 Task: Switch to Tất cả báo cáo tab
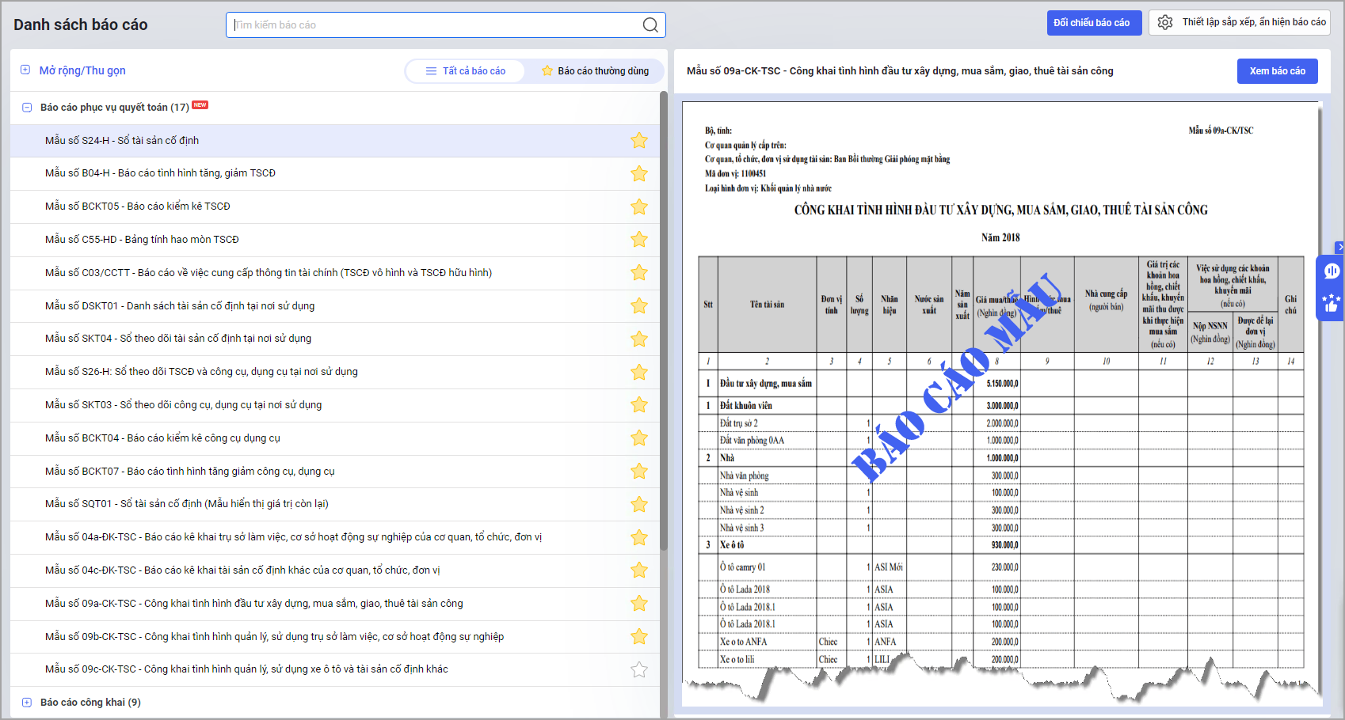point(466,71)
